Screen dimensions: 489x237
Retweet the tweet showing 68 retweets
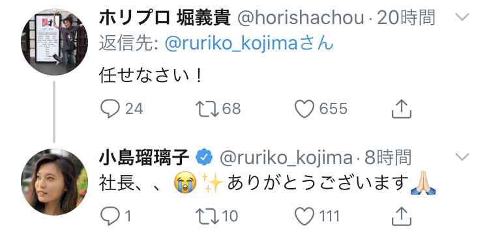[x=207, y=109]
